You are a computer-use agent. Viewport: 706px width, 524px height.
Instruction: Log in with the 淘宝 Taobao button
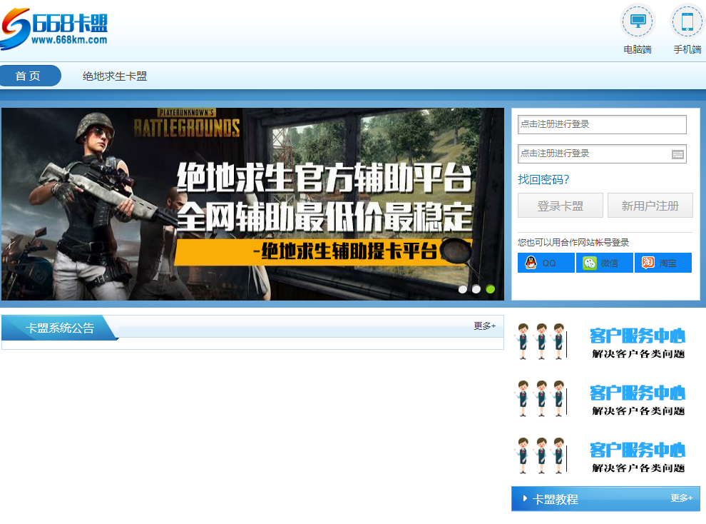663,263
